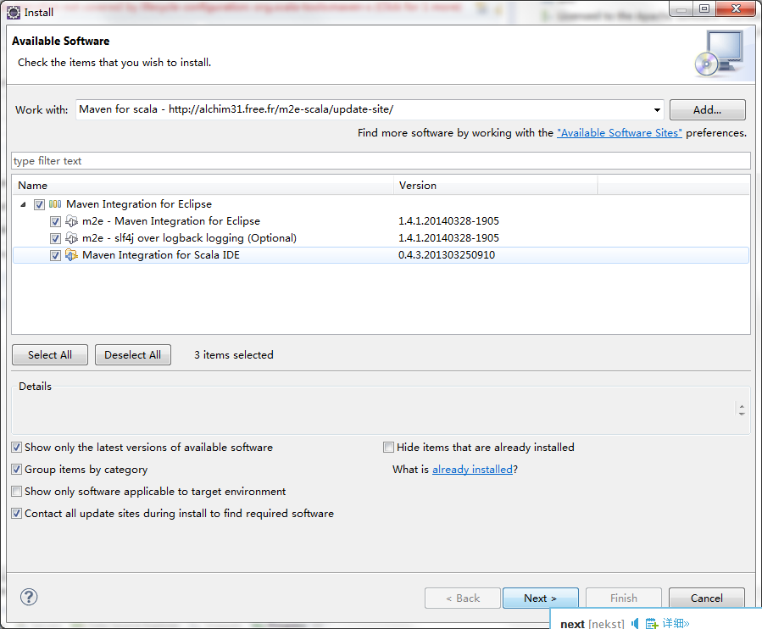This screenshot has height=629, width=762.
Task: Click the slf4j logback logging plugin icon
Action: click(72, 238)
